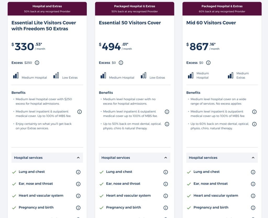Show Lung and chest info in Essential Lite
This screenshot has height=218, width=268.
point(78,172)
